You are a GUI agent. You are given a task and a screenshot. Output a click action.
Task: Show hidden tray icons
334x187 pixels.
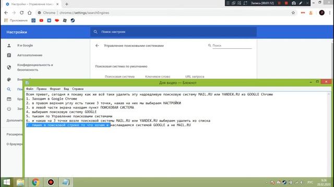(x=267, y=182)
